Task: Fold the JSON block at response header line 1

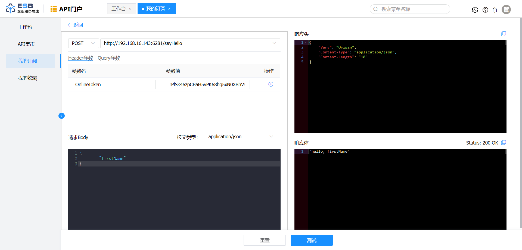Action: pos(306,43)
